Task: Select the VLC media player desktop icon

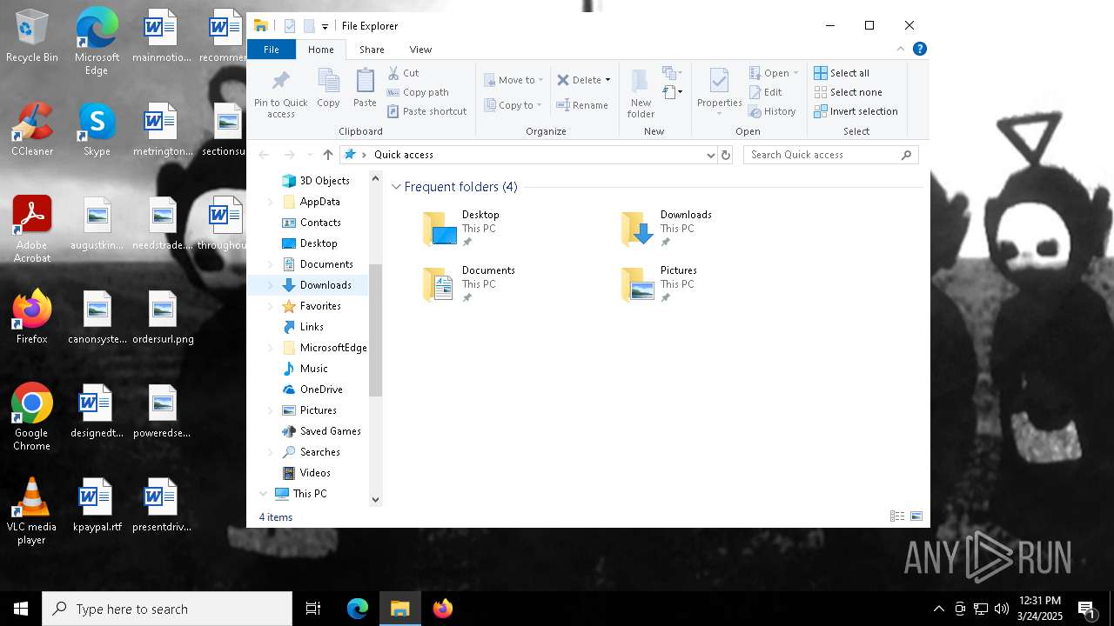Action: click(32, 511)
